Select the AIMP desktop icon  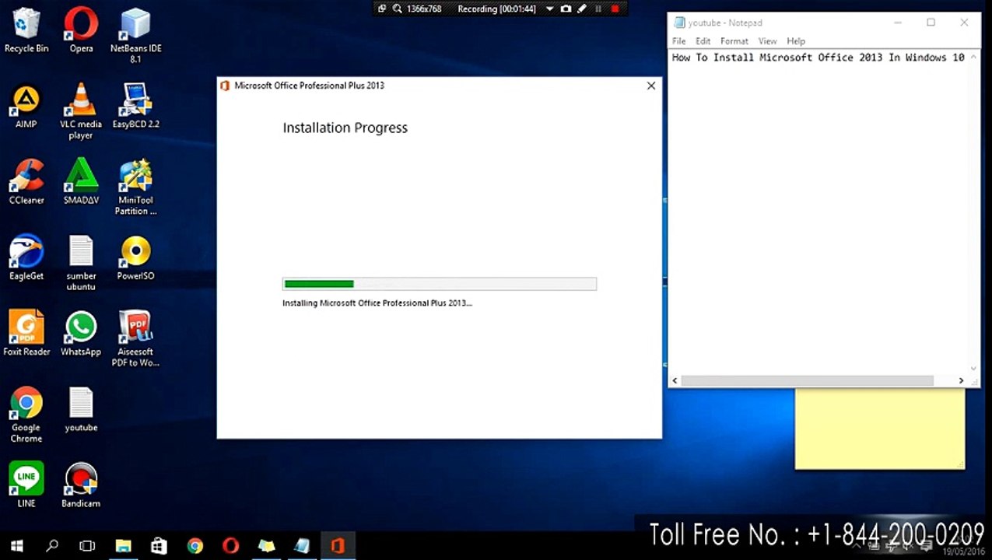click(26, 106)
